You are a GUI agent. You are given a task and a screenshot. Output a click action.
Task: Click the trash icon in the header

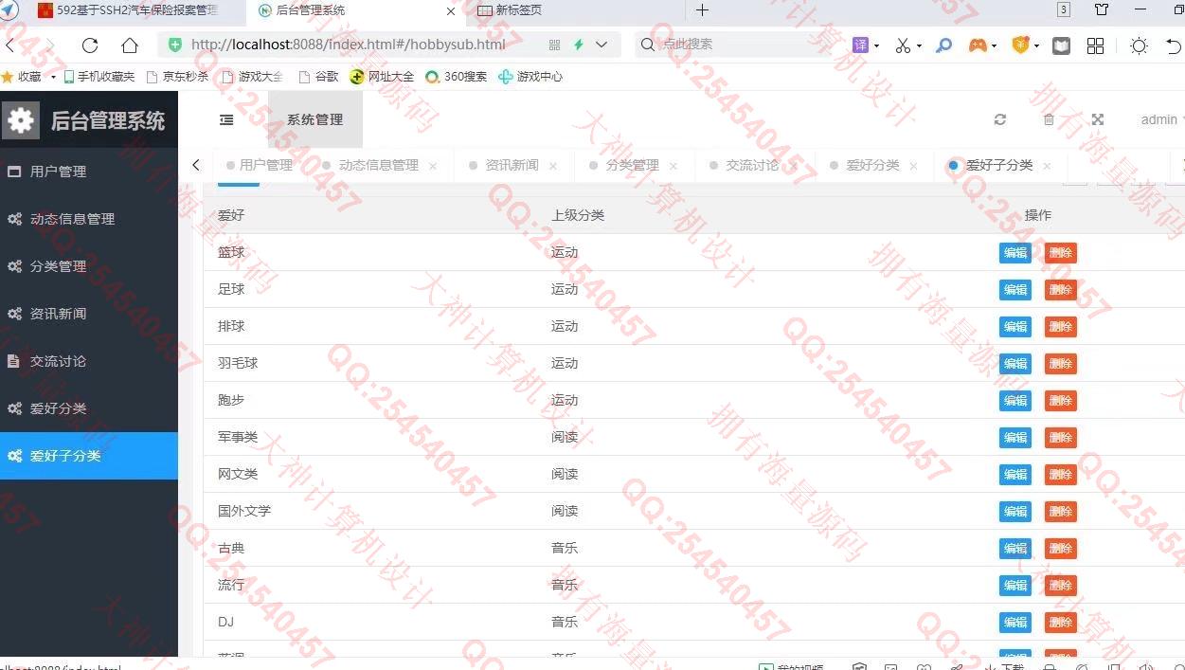click(x=1049, y=119)
